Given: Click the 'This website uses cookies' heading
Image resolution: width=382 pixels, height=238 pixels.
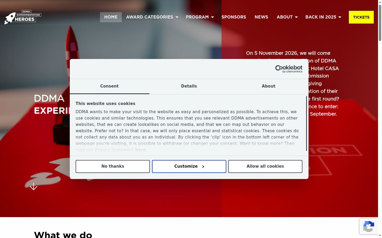Looking at the screenshot, I should 105,104.
